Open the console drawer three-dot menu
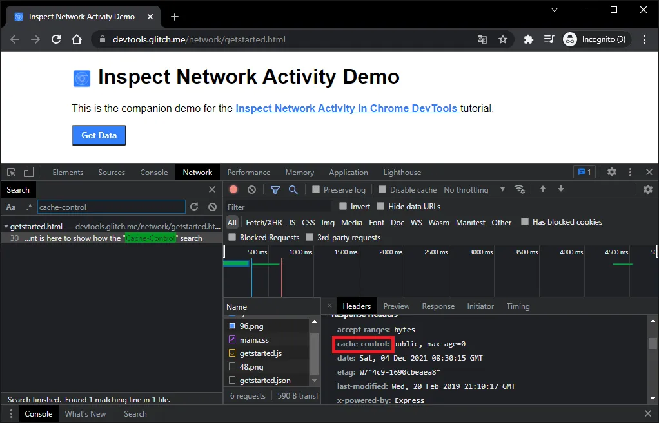The image size is (659, 423). (x=11, y=414)
